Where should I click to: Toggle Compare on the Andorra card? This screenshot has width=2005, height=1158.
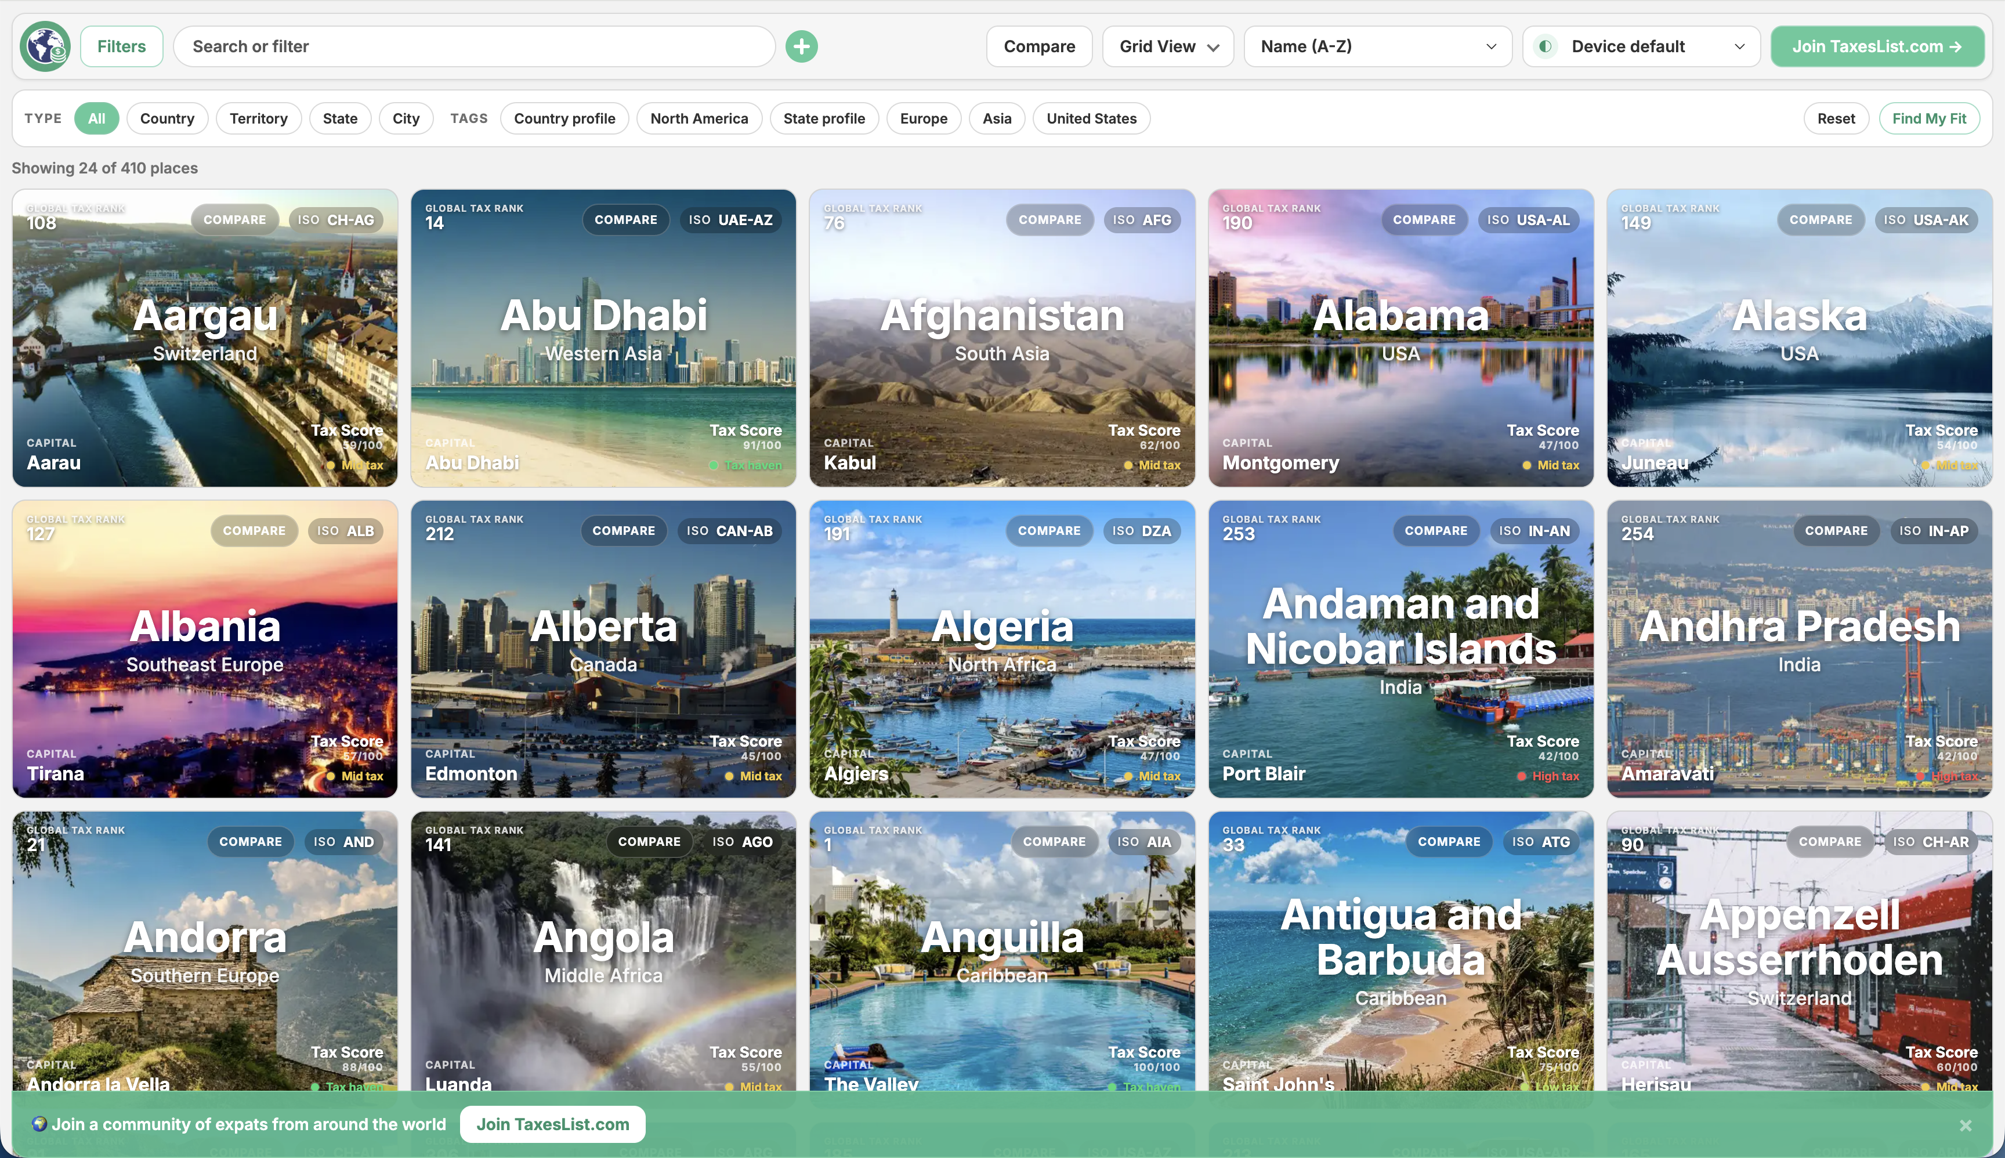coord(249,841)
